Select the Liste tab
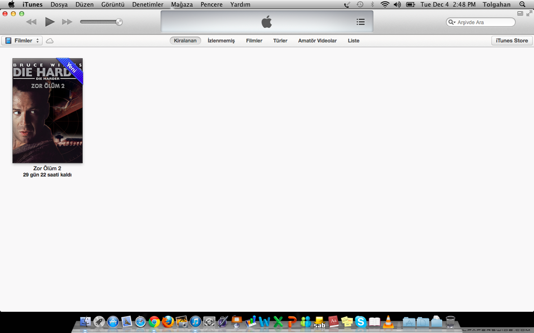The width and height of the screenshot is (534, 333). (354, 41)
